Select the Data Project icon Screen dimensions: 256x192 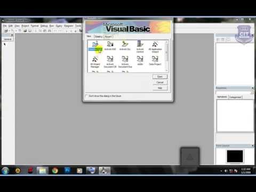click(x=155, y=61)
